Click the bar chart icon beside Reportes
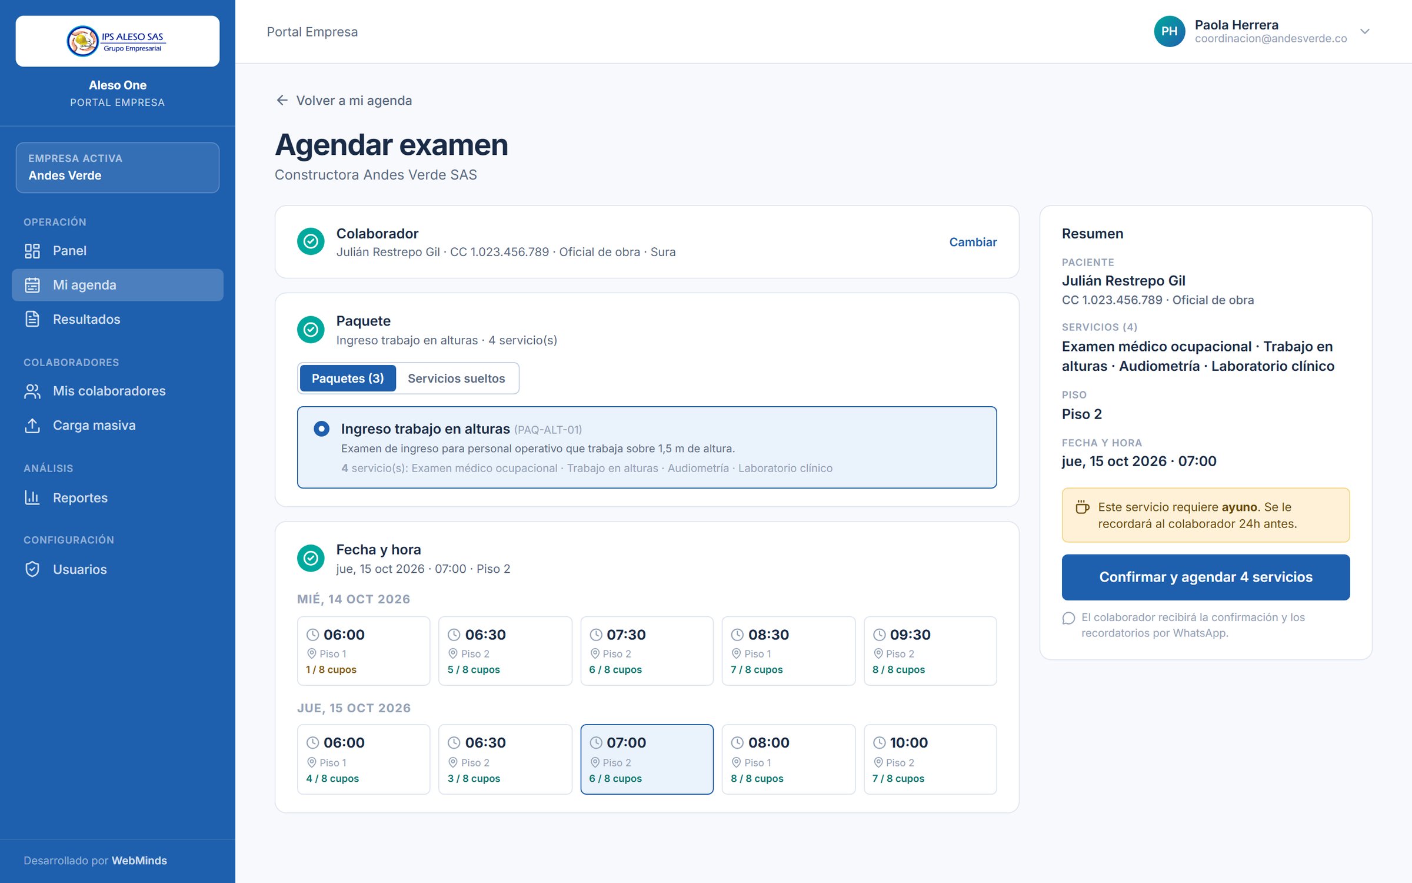This screenshot has width=1412, height=883. tap(32, 497)
